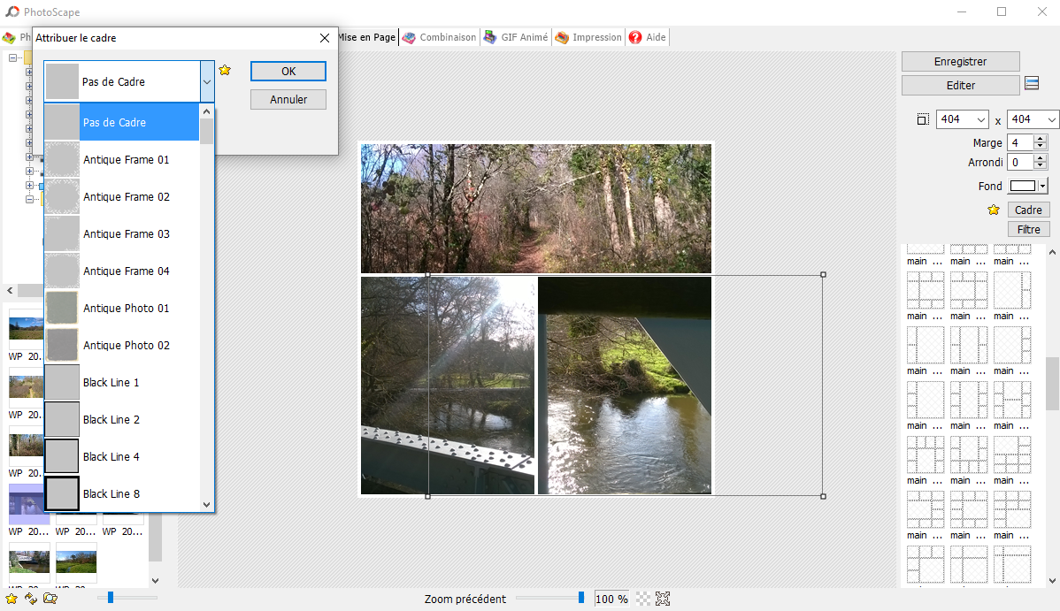This screenshot has width=1060, height=611.
Task: Click the favorites star near the OK button
Action: 225,70
